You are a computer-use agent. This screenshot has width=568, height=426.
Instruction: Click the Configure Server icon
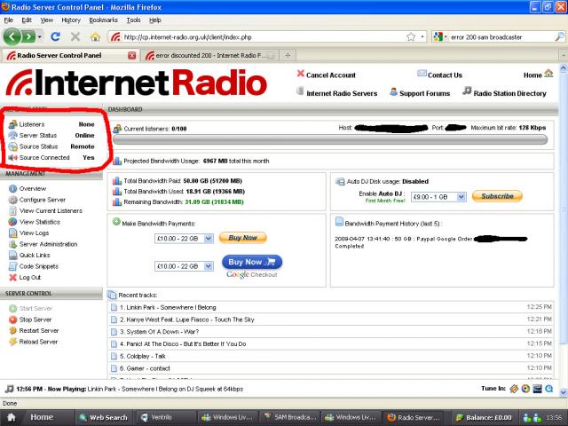(x=12, y=200)
